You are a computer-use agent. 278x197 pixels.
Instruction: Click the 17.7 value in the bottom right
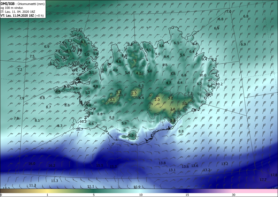[x=263, y=180]
